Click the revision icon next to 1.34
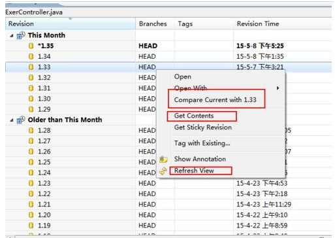335x238 pixels. coord(31,56)
